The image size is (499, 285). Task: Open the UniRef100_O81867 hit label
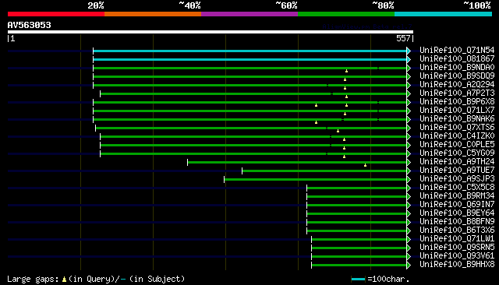457,58
